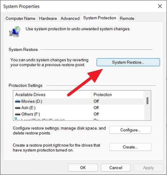Click Create to make a restore point
Image resolution: width=167 pixels, height=175 pixels.
point(130,147)
